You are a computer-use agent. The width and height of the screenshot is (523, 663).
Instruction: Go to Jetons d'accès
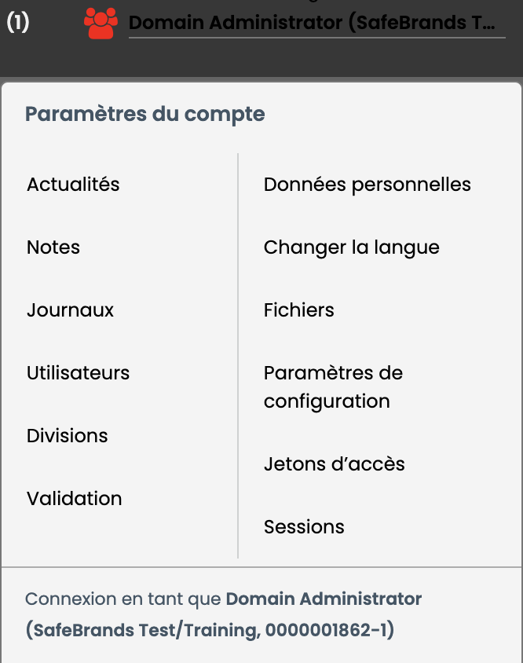tap(334, 463)
